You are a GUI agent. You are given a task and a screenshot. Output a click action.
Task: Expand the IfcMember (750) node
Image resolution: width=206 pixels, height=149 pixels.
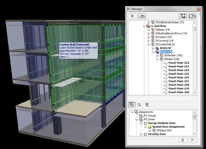tap(157, 56)
